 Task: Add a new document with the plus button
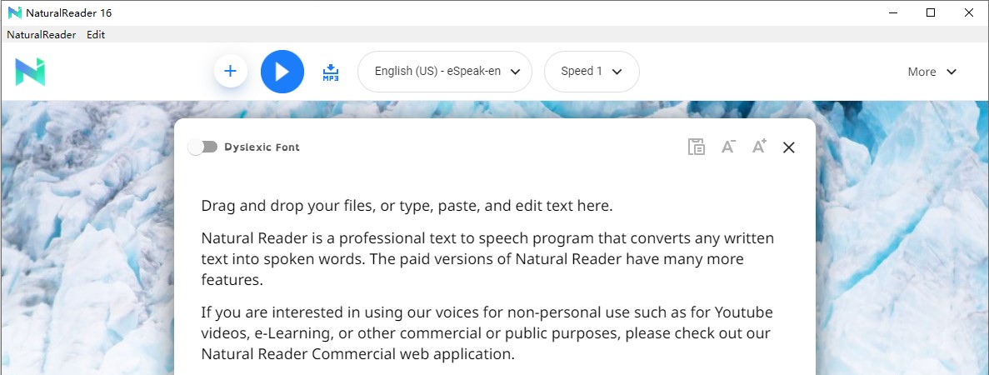coord(230,72)
